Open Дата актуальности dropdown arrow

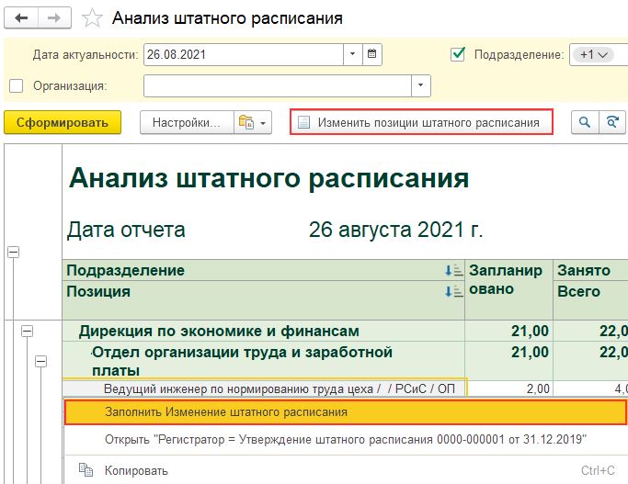[x=353, y=54]
